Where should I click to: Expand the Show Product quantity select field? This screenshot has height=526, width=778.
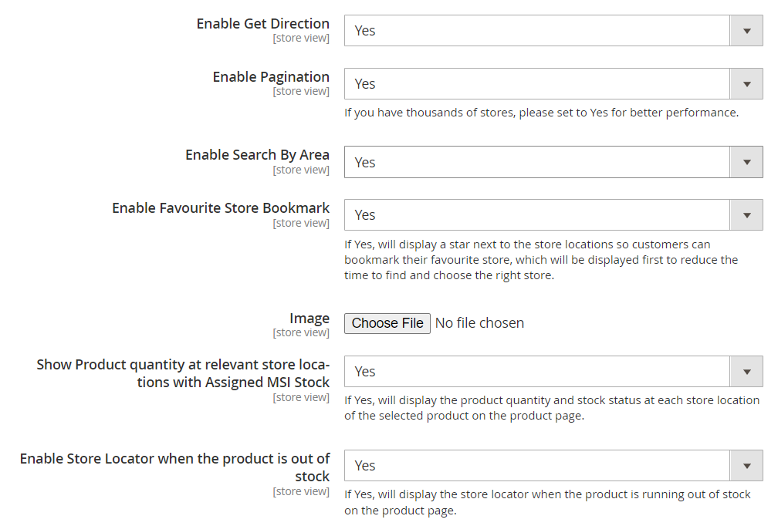point(537,372)
